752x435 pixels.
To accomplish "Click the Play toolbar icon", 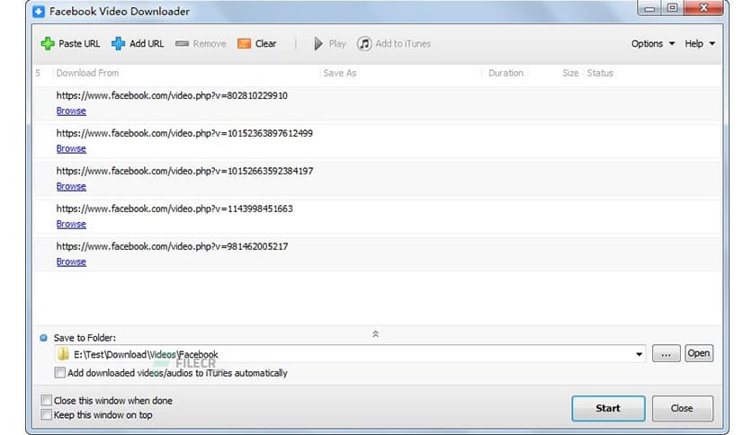I will click(x=318, y=44).
